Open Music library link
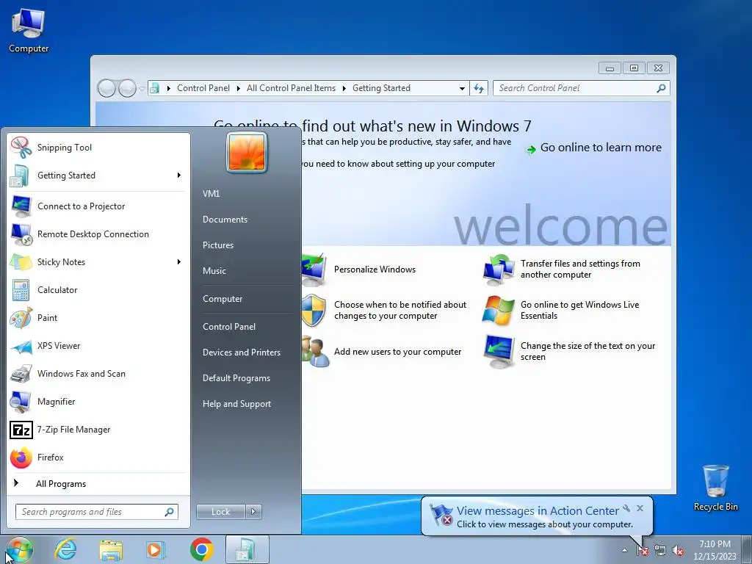The height and width of the screenshot is (564, 752). [214, 271]
